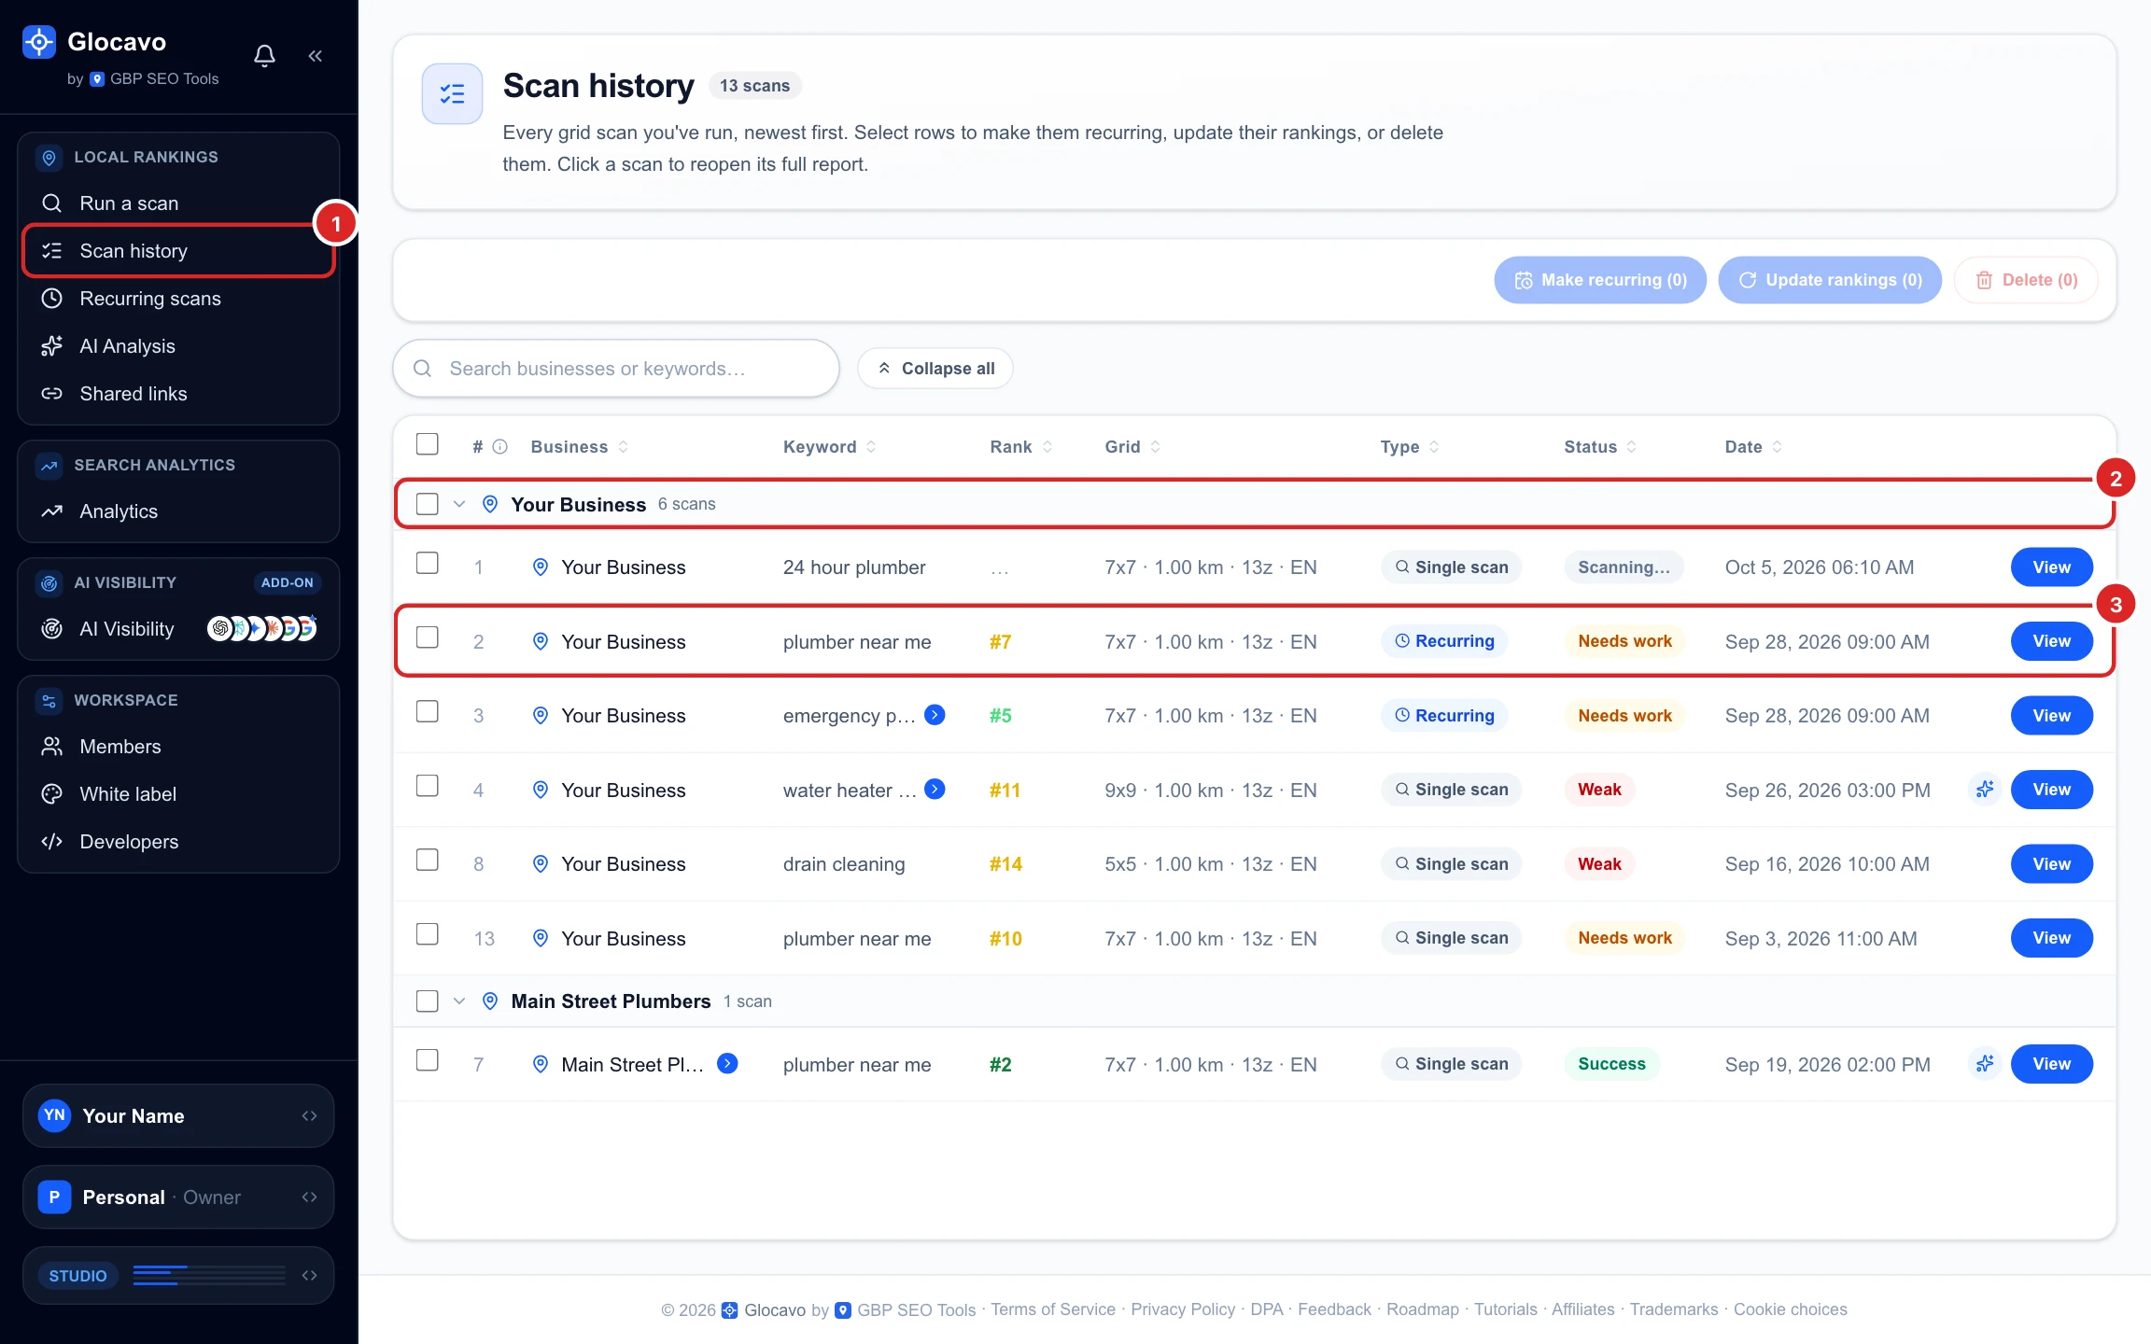Screen dimensions: 2151x1344
Task: Expand truncated keyword arrow in emergency p… row
Action: point(935,715)
